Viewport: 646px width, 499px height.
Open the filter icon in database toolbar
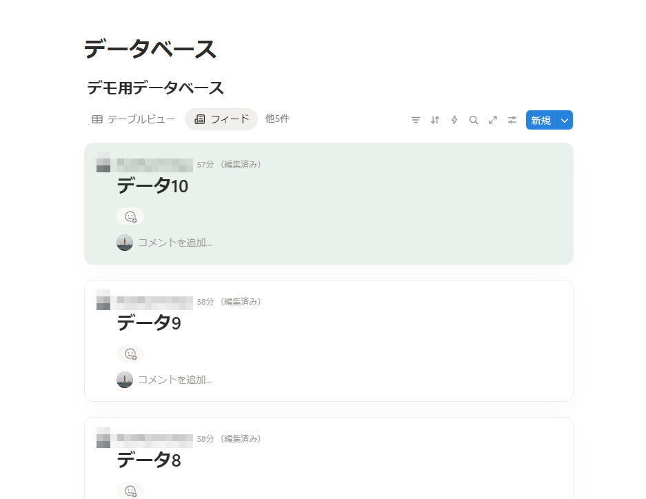click(416, 120)
